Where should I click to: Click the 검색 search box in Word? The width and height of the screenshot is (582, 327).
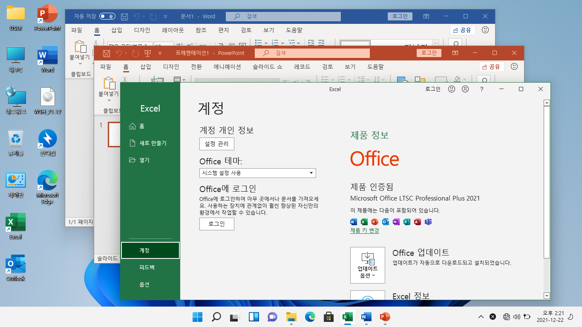283,17
